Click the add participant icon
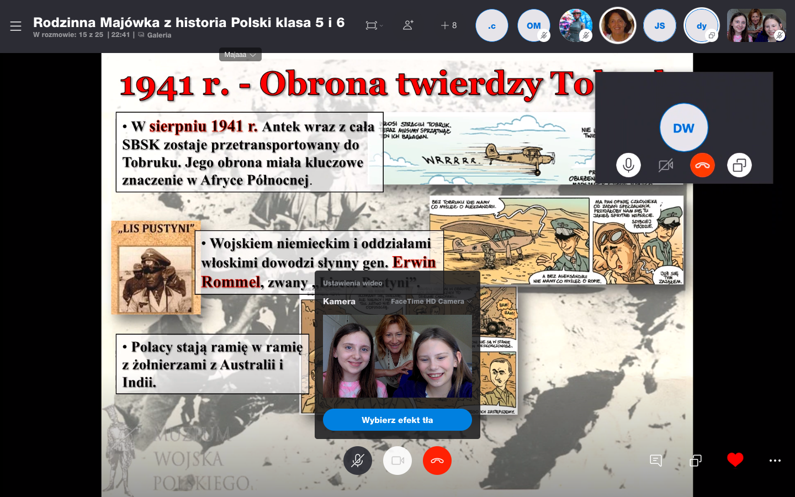Screen dimensions: 795x497 point(408,25)
